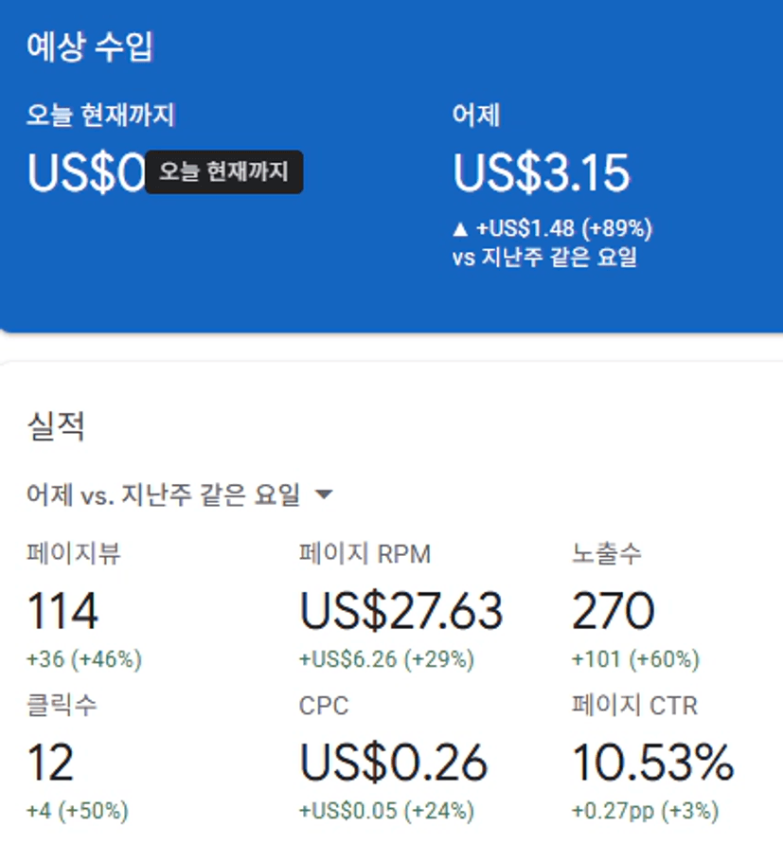Click the +101 (+60%) change under 노출수
783x844 pixels.
tap(635, 659)
